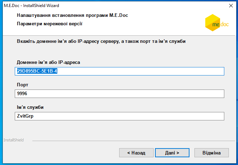Click the 'Ім'я служби' label
The image size is (238, 165).
coord(32,107)
